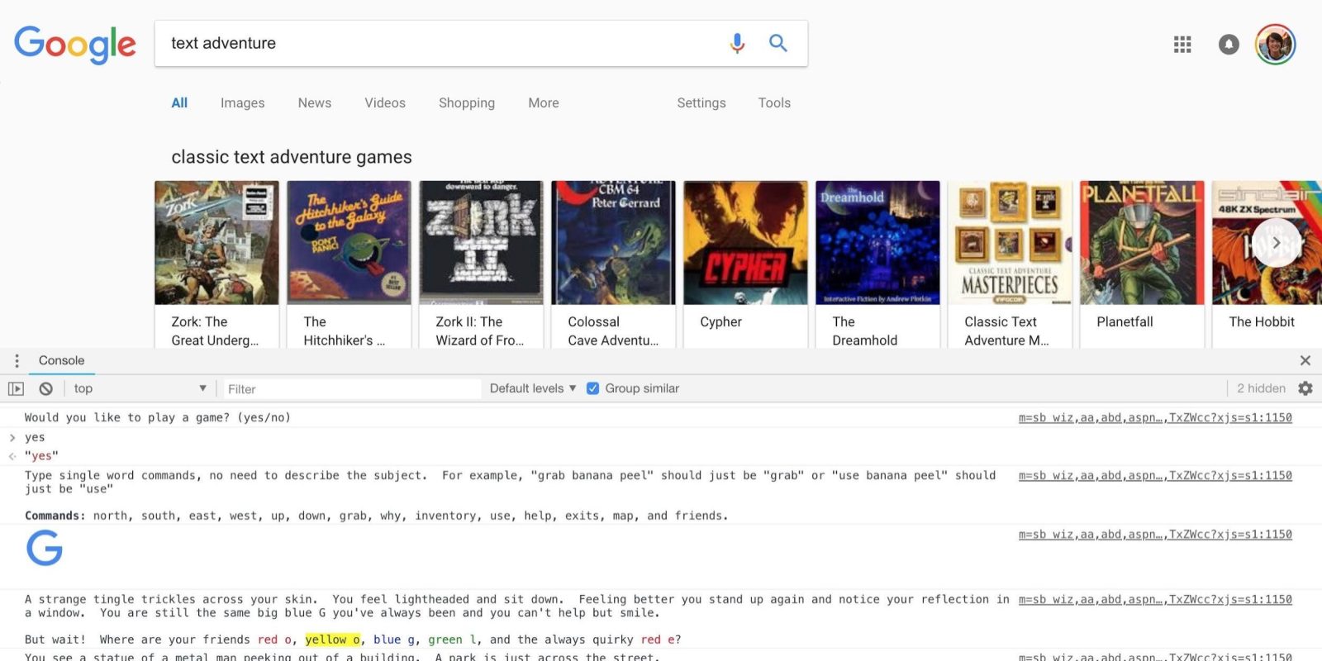This screenshot has width=1322, height=661.
Task: Switch to the Images tab
Action: coord(242,103)
